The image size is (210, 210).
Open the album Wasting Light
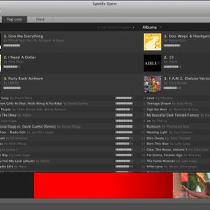tap(157, 132)
